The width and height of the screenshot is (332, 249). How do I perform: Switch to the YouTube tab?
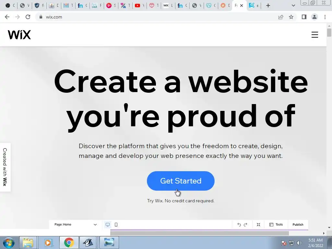click(139, 6)
